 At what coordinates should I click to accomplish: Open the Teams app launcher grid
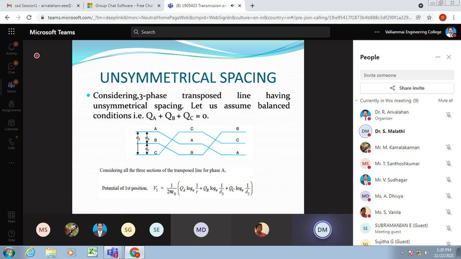[12, 32]
